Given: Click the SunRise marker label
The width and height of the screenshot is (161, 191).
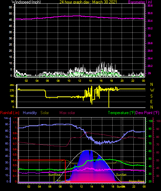Looking at the screenshot, I should tap(55, 175).
